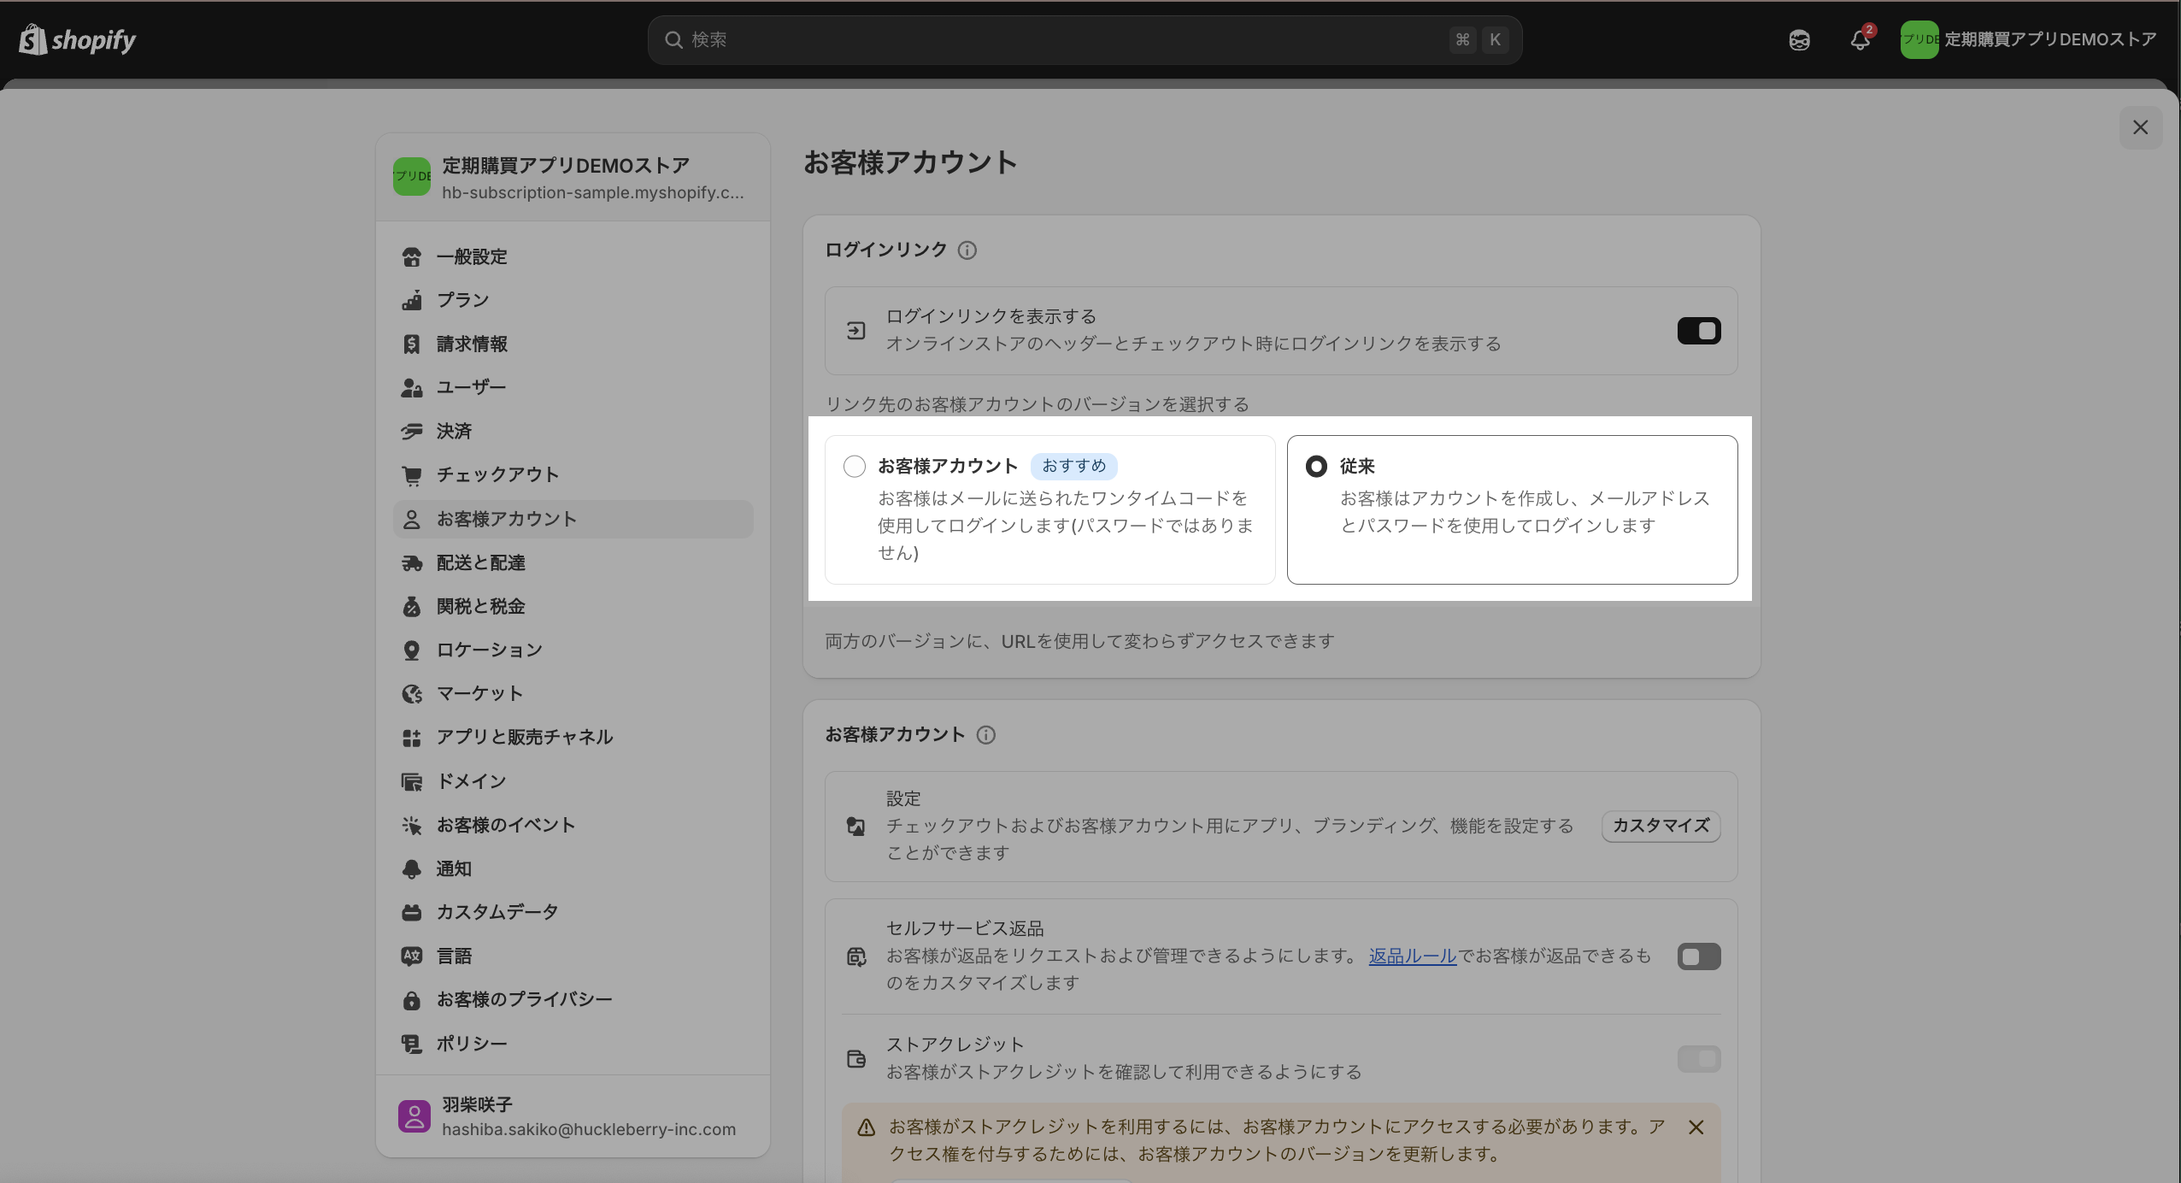2181x1183 pixels.
Task: Open the notifications bell icon
Action: (1860, 40)
